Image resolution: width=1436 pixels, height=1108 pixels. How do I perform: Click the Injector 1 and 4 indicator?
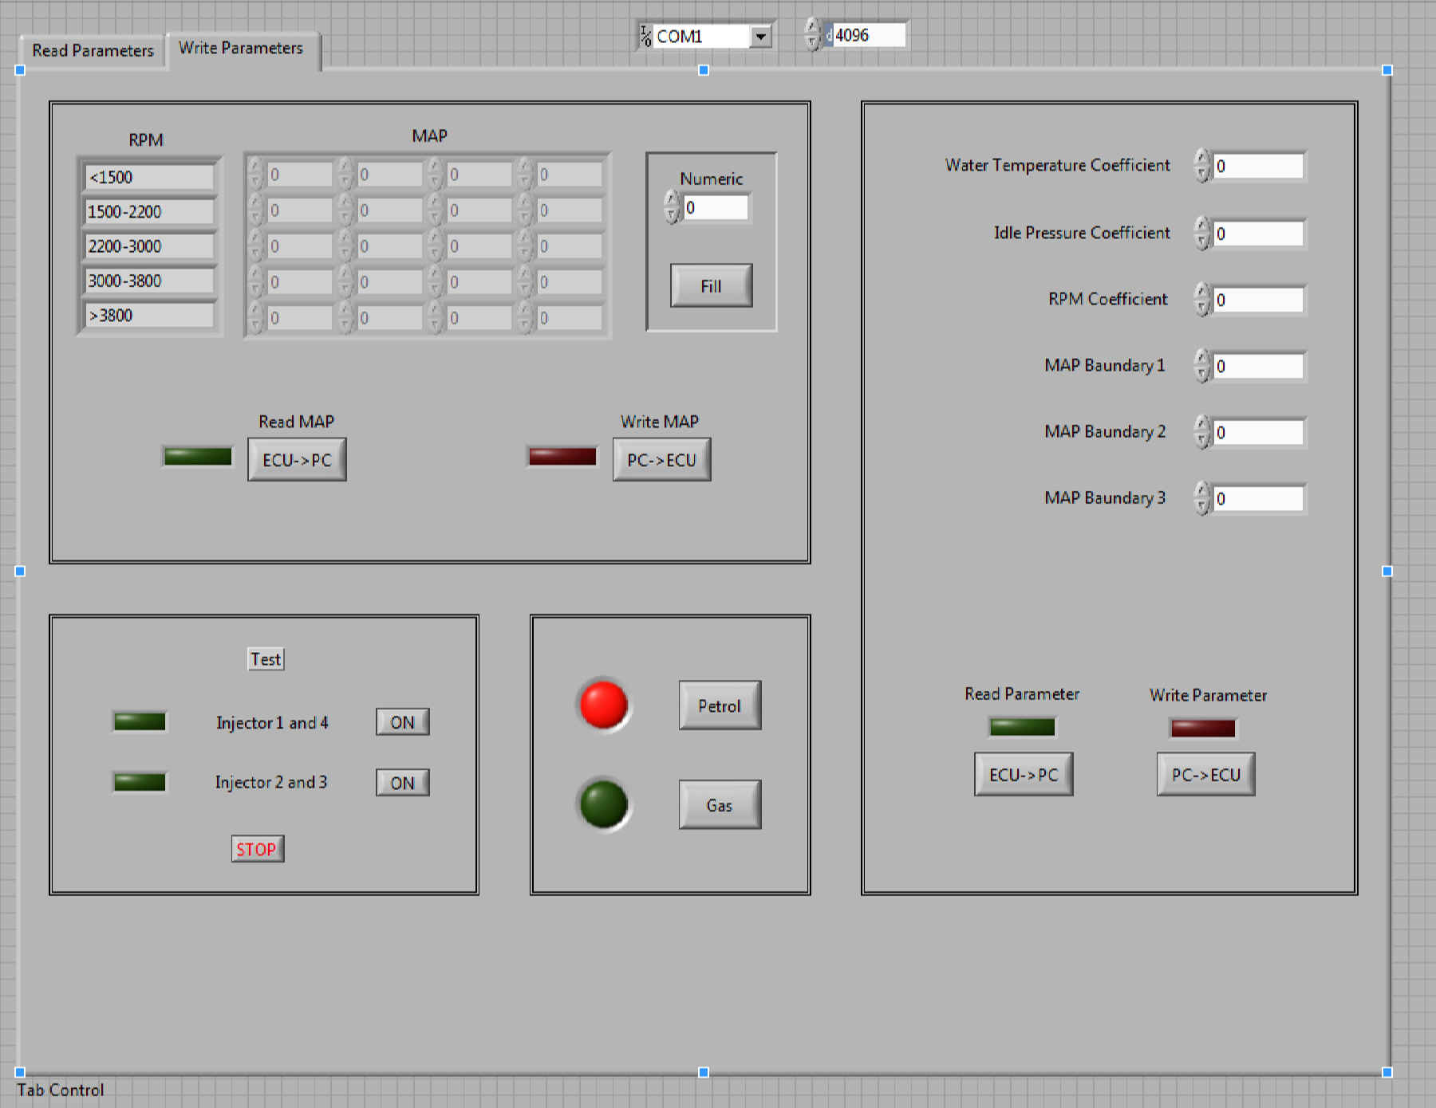point(140,722)
